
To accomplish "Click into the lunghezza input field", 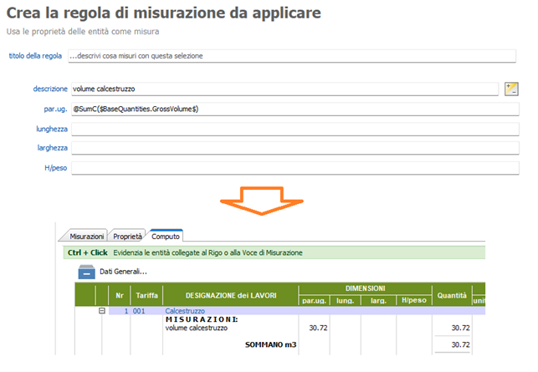I will [x=294, y=128].
